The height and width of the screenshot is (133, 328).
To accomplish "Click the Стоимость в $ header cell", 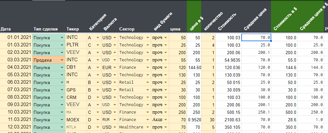I will click(x=284, y=17).
